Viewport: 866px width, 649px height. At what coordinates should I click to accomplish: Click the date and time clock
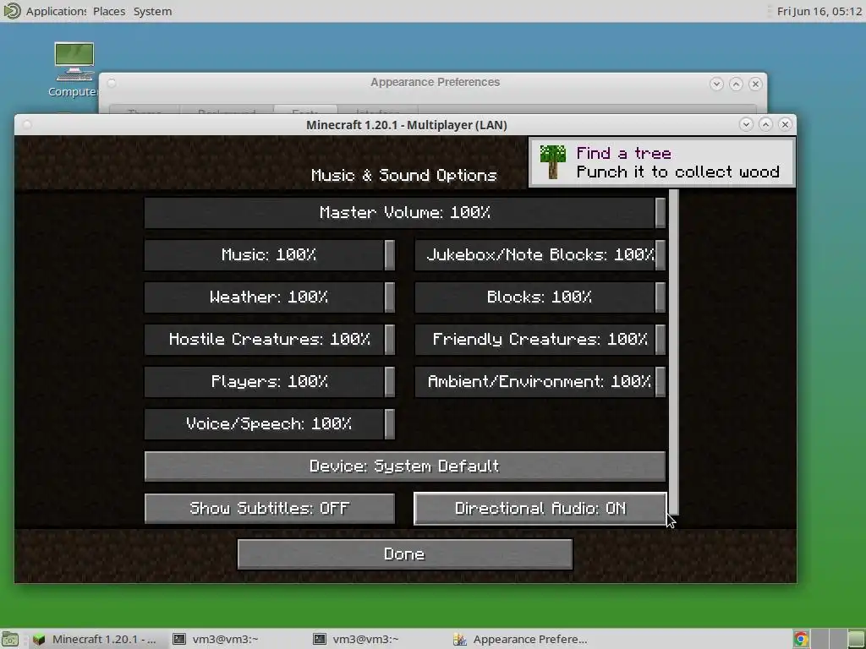click(x=819, y=11)
